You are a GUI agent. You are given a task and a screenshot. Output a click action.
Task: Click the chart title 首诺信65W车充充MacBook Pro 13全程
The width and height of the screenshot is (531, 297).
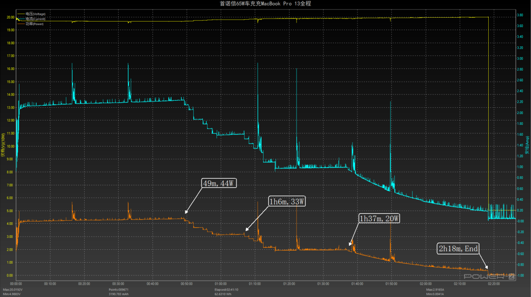[x=265, y=3]
